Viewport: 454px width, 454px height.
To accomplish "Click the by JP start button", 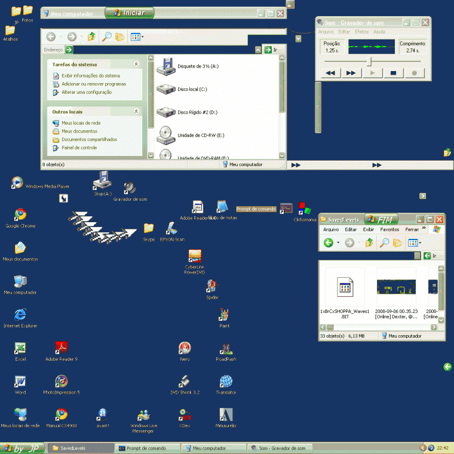I will (x=22, y=448).
